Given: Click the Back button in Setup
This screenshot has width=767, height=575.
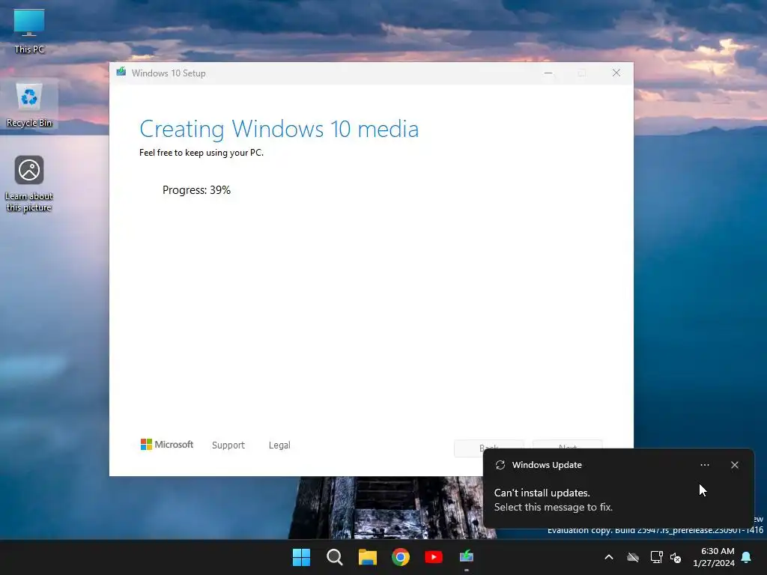Looking at the screenshot, I should [x=488, y=444].
